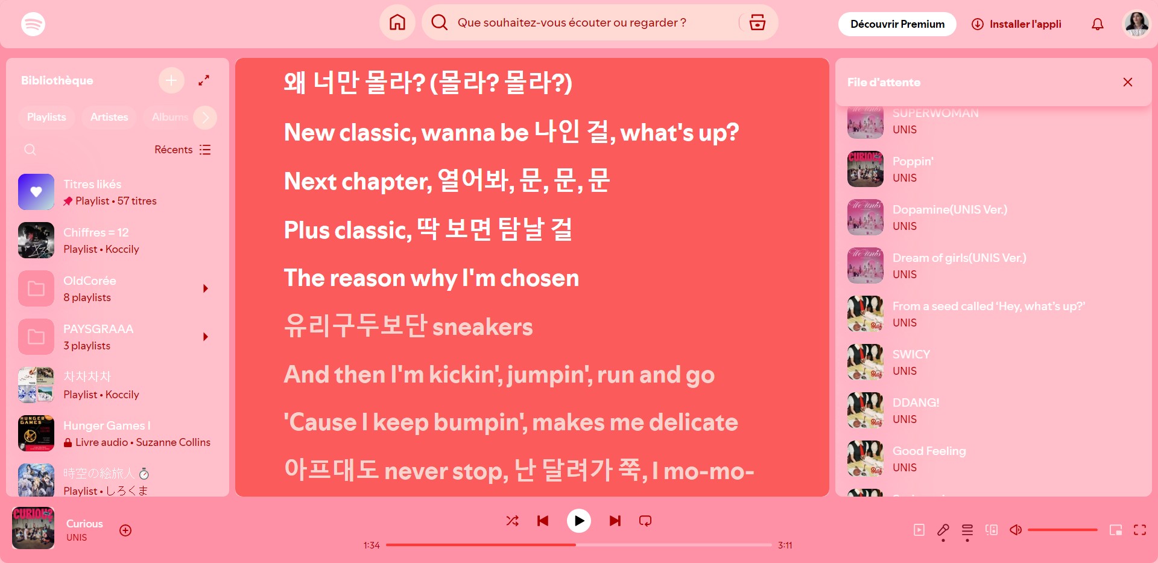The width and height of the screenshot is (1158, 563).
Task: Create new playlist with plus button
Action: click(171, 80)
